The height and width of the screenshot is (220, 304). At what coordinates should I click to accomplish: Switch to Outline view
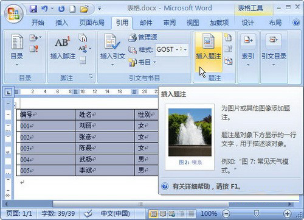tap(182, 214)
